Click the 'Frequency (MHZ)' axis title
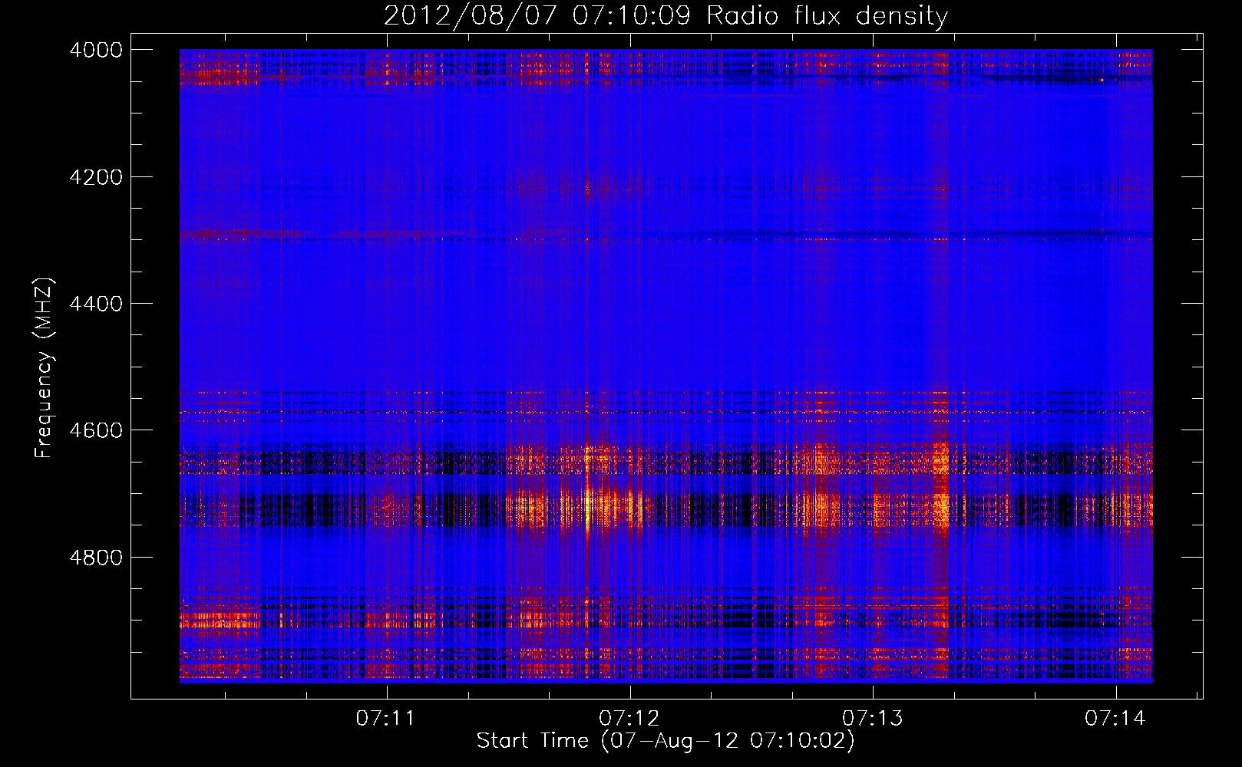 point(45,368)
